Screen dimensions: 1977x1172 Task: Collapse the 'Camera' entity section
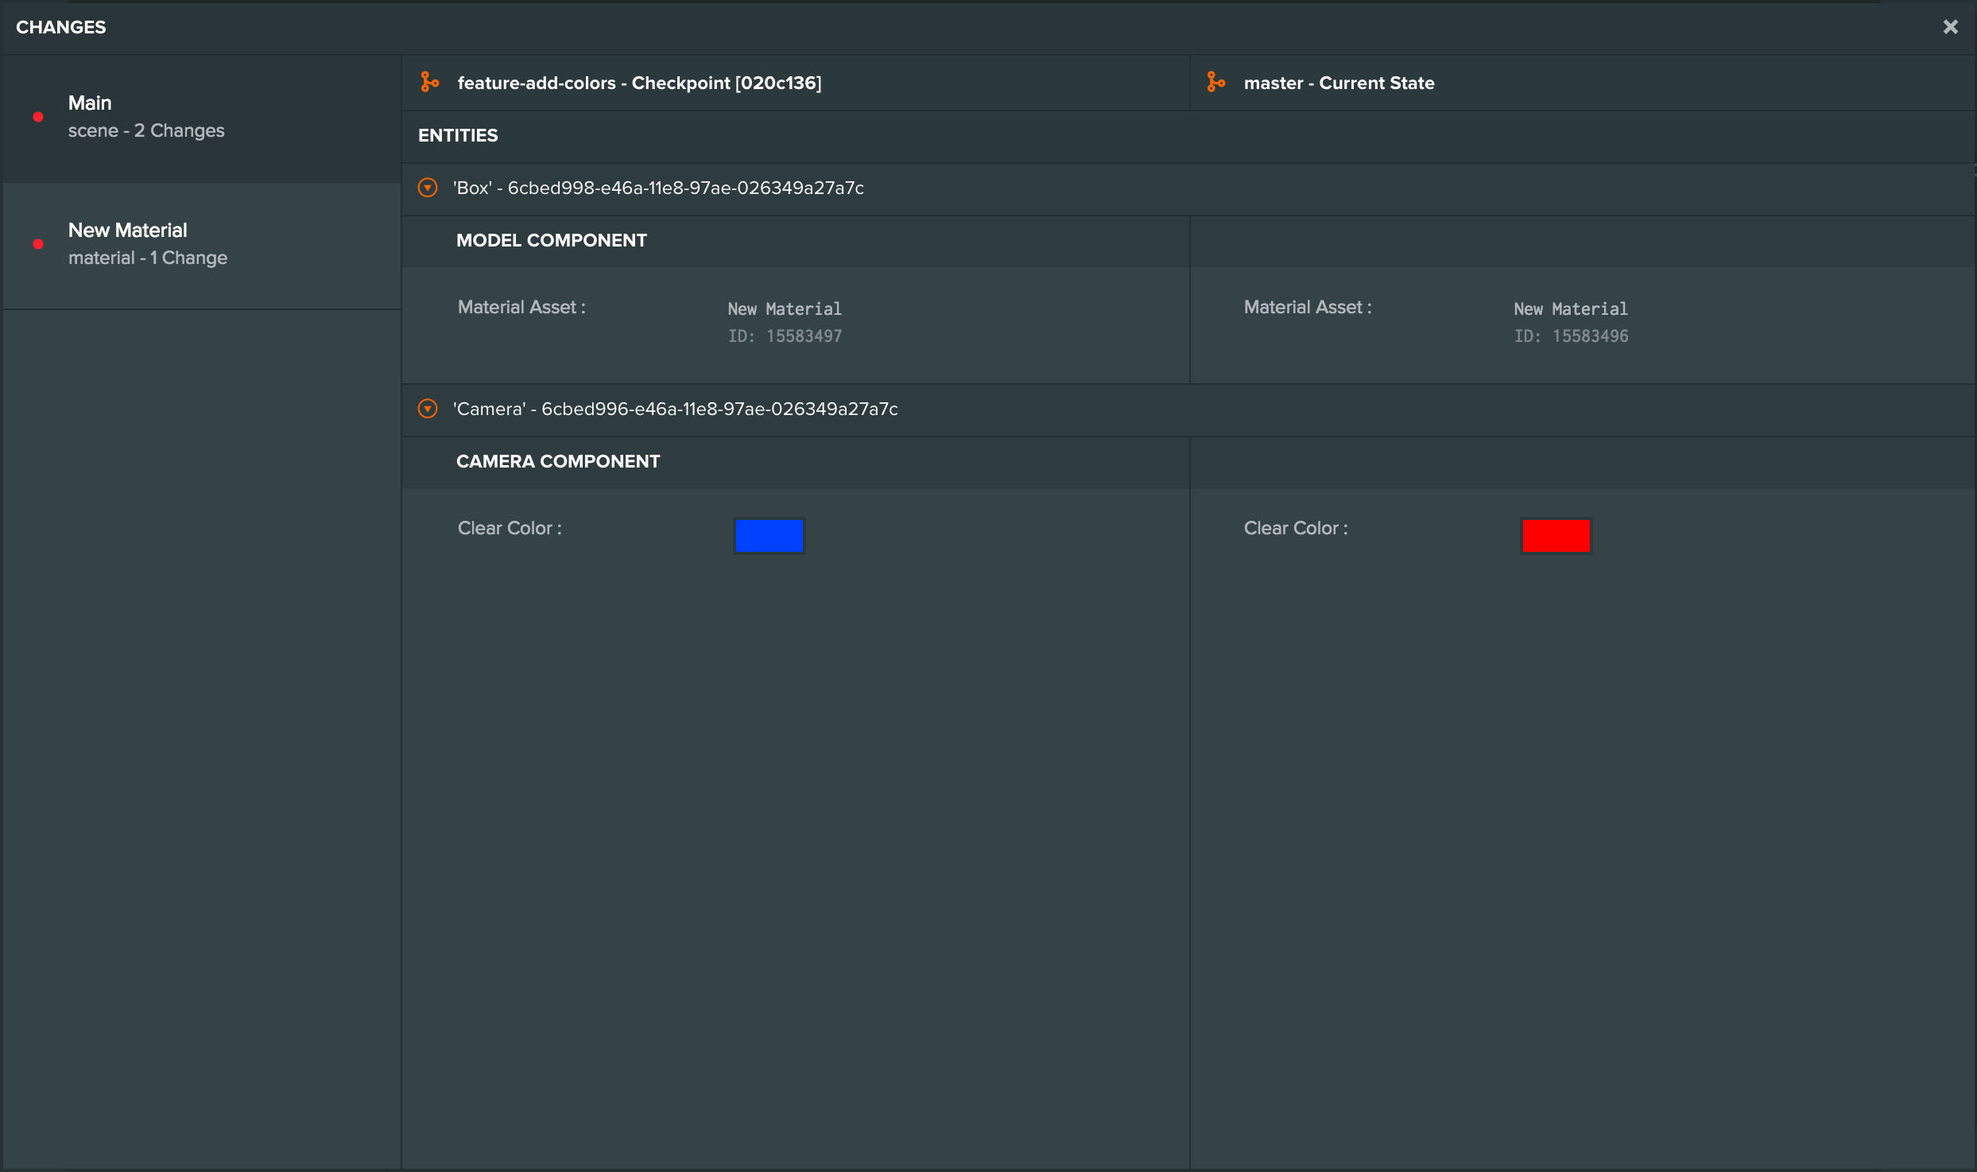428,409
